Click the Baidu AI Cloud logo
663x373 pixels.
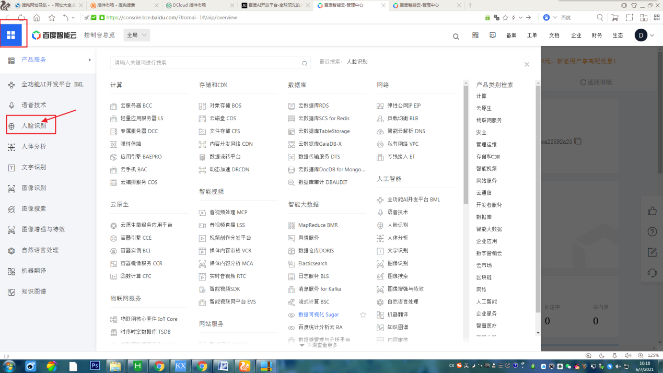[x=54, y=35]
